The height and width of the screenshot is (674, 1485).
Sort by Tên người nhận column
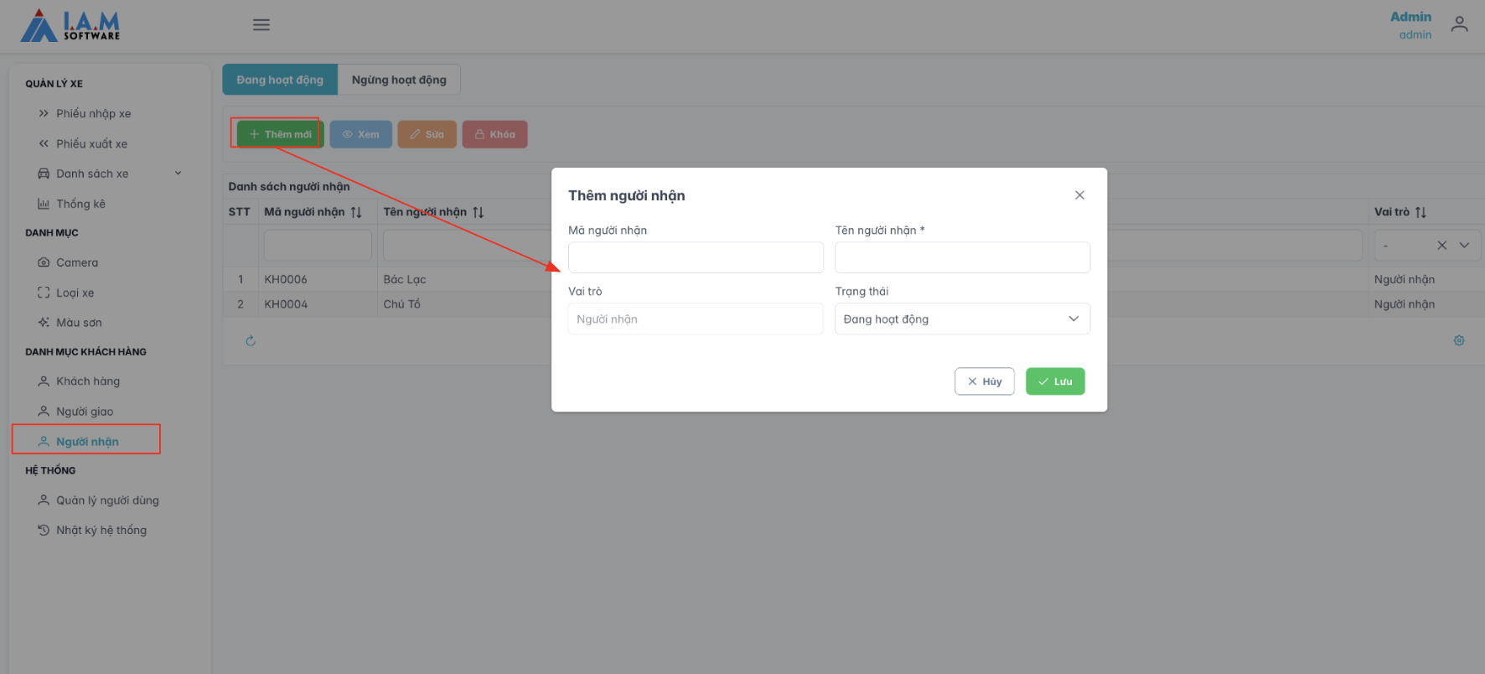coord(478,213)
